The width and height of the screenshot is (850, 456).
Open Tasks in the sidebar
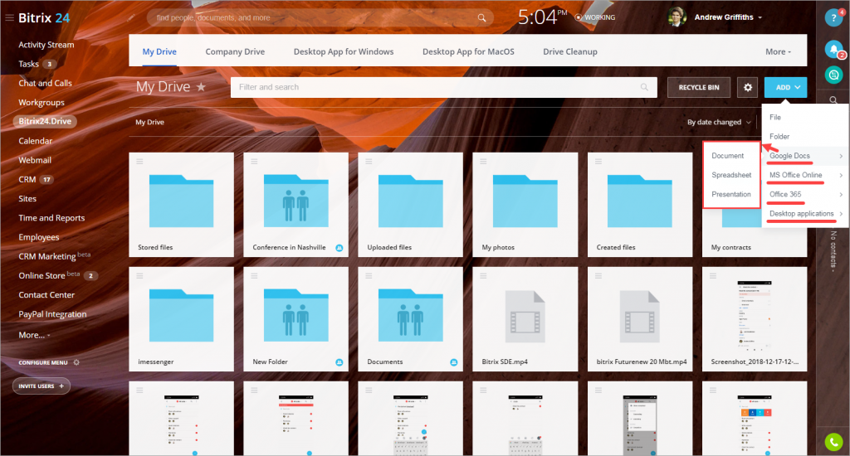point(29,64)
